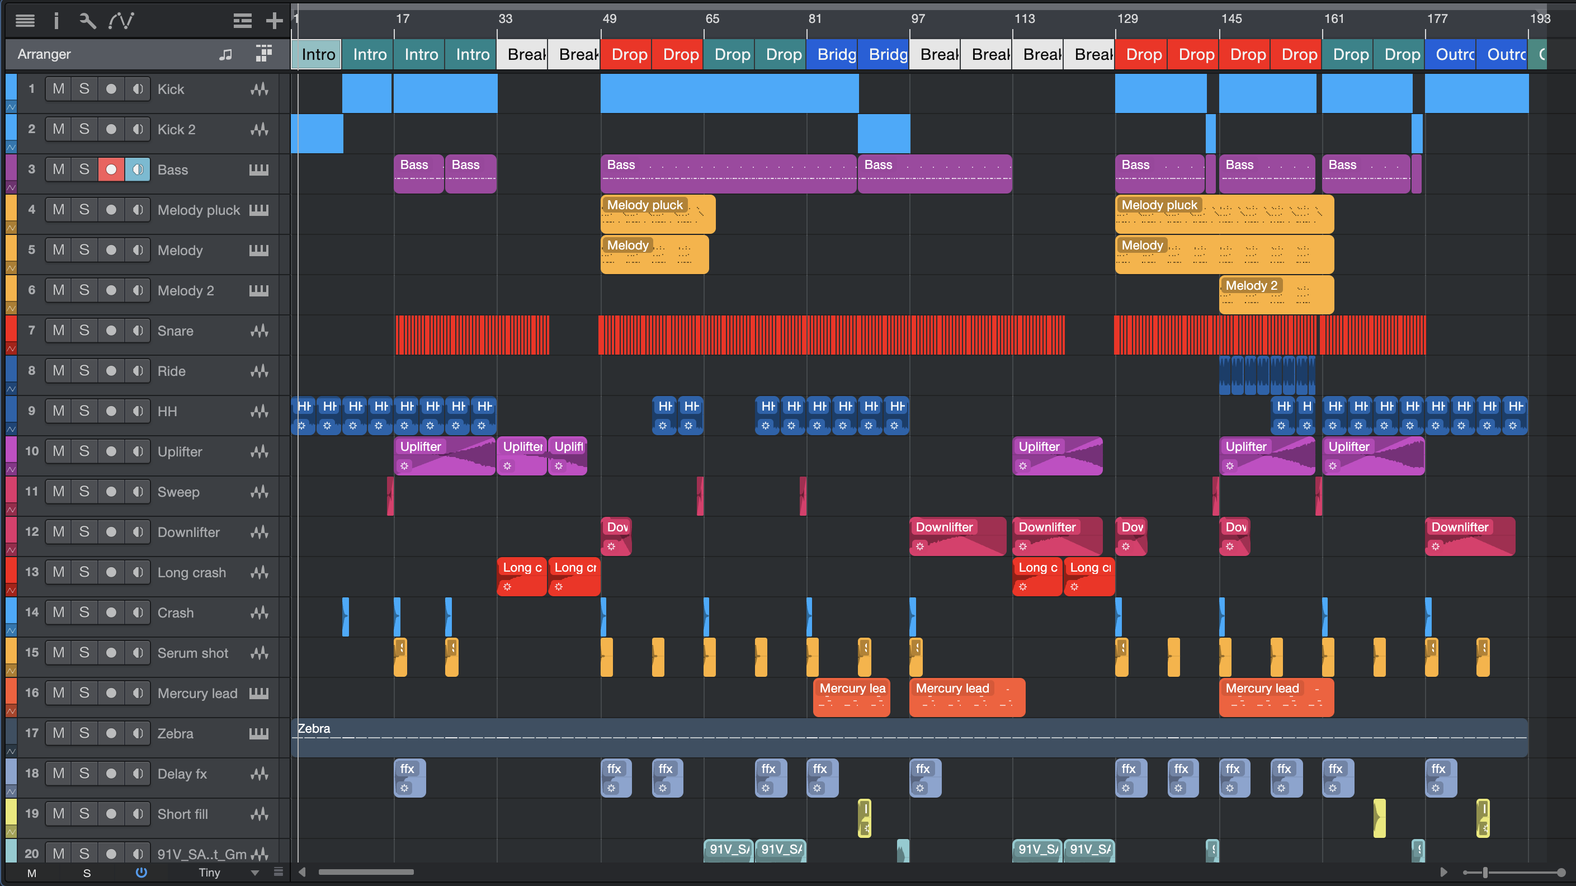Solo the HH track
1576x886 pixels.
coord(84,411)
